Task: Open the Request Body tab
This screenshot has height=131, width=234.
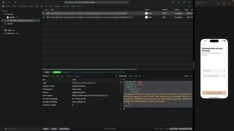Action: point(58,76)
